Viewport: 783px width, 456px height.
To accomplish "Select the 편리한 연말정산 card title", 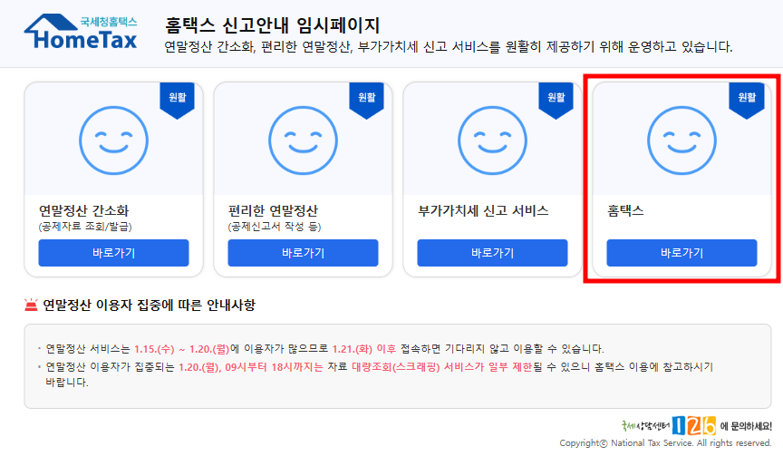I will tap(273, 210).
